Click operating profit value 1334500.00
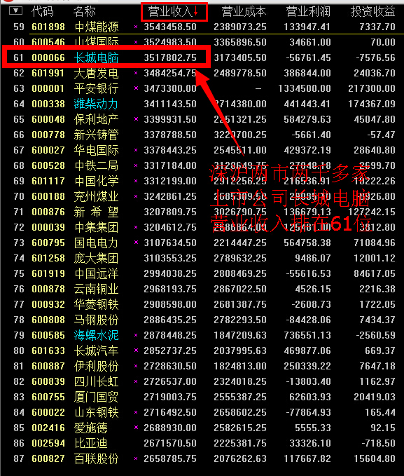404x476 pixels. [305, 88]
